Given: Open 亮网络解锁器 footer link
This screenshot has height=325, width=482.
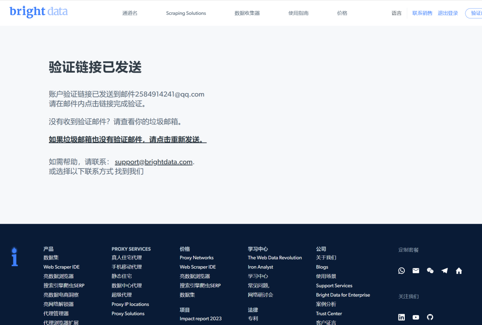Looking at the screenshot, I should click(x=58, y=304).
